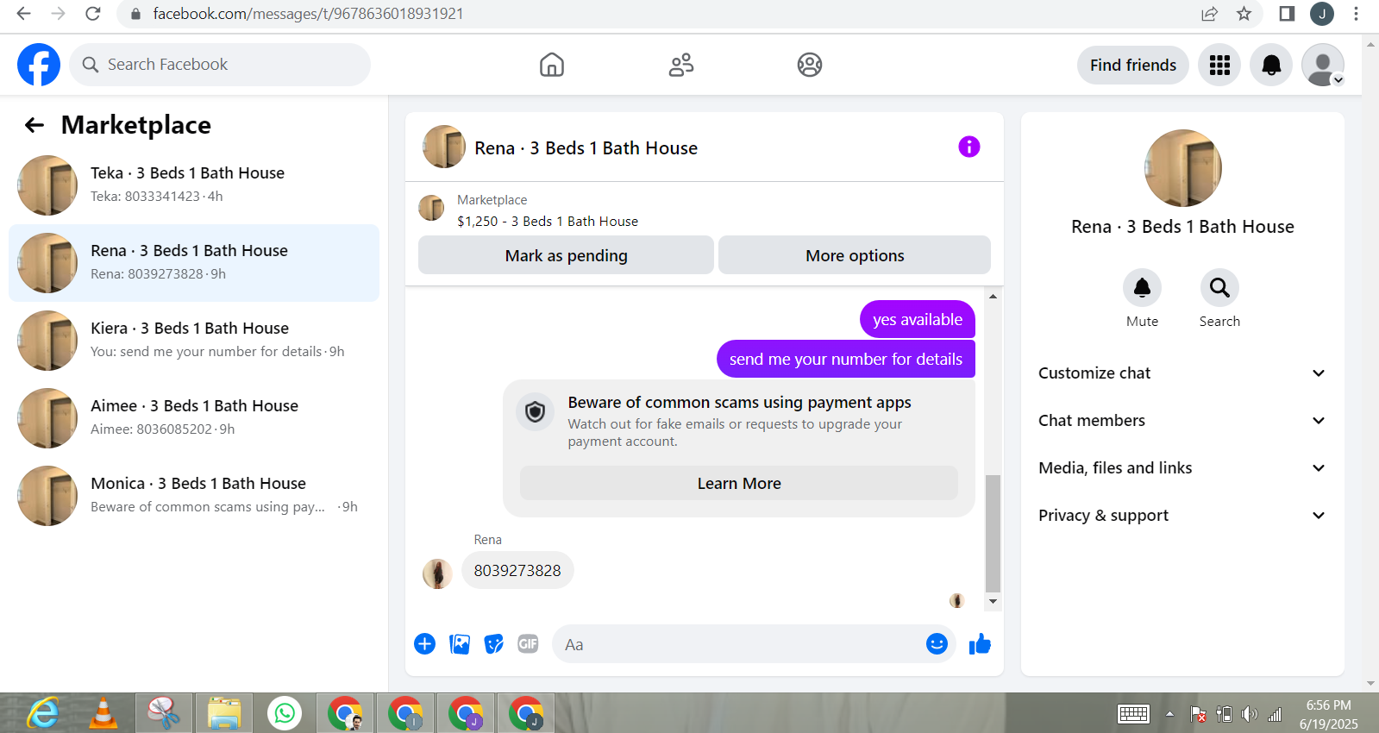Open the Monica 3 Beds 1 Bath House chat
Image resolution: width=1379 pixels, height=733 pixels.
(194, 496)
